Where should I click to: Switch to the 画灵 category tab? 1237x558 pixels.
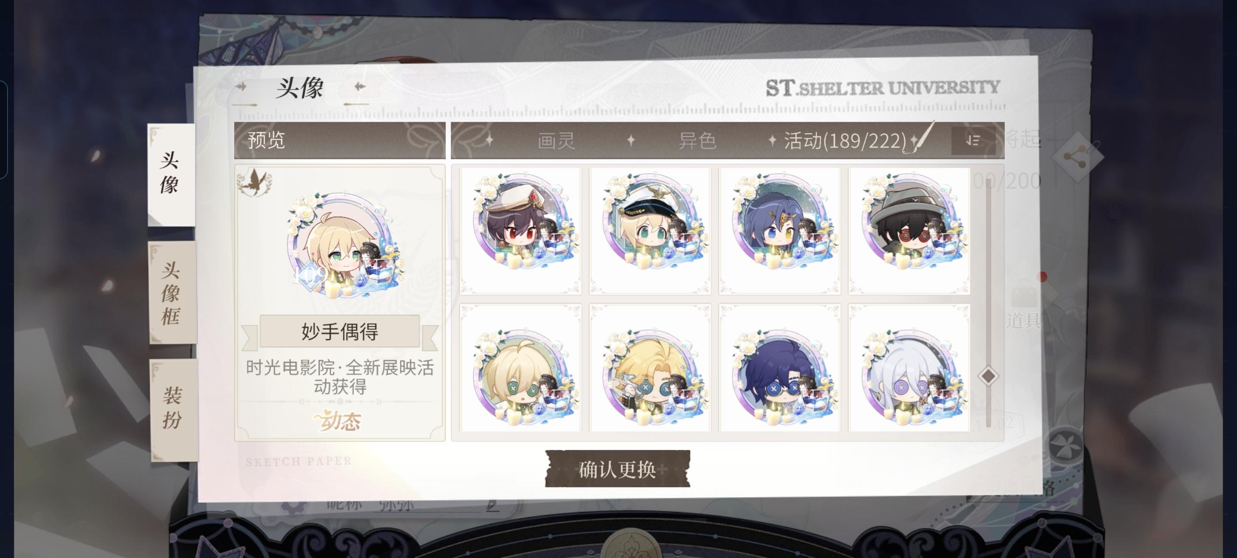point(556,140)
